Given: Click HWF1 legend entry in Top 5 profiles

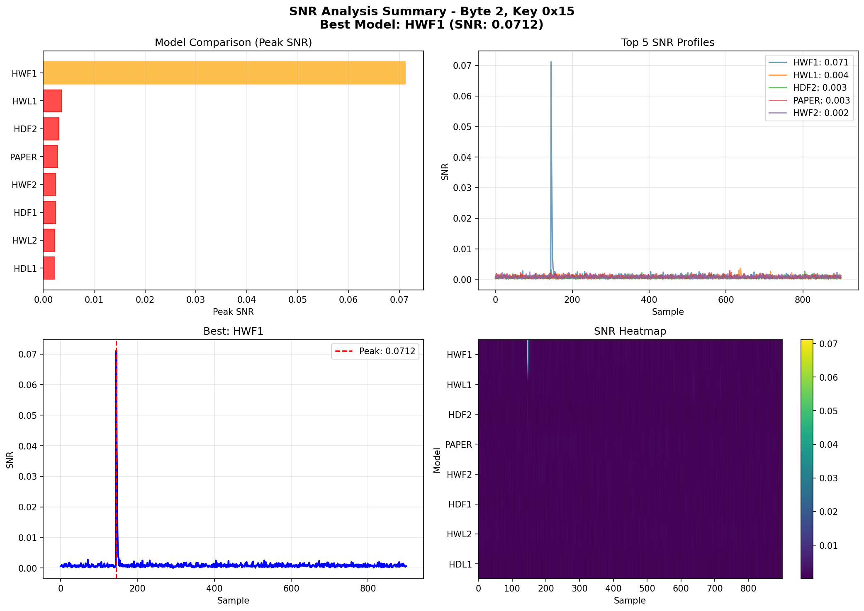Looking at the screenshot, I should click(820, 62).
